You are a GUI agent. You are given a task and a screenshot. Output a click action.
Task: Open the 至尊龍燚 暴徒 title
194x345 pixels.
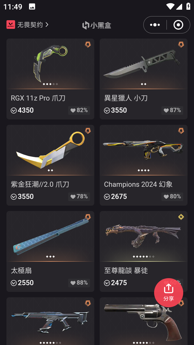(126, 271)
